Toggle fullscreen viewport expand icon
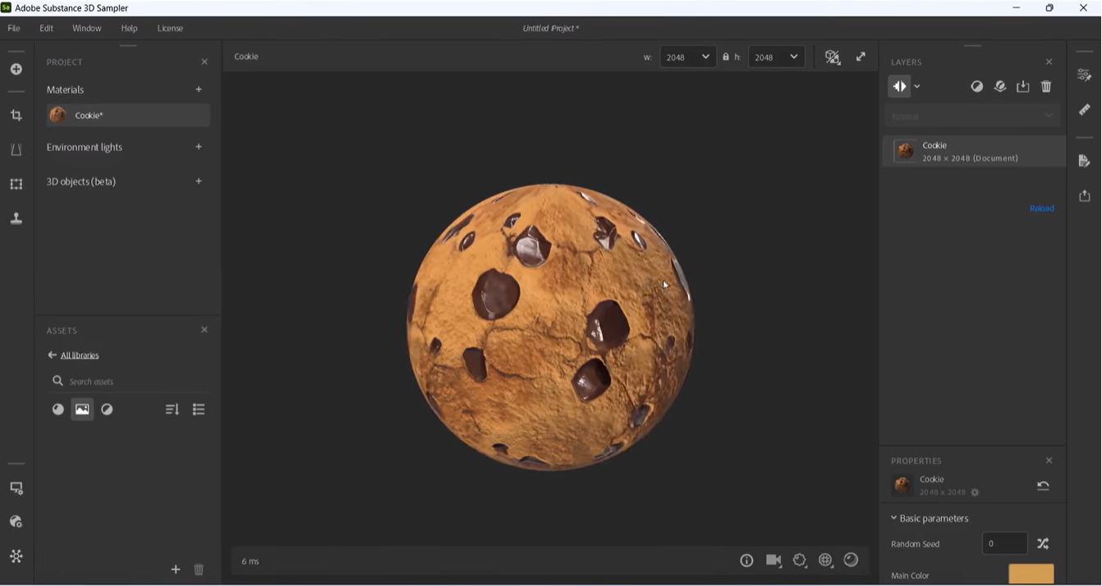The image size is (1102, 586). click(x=861, y=57)
